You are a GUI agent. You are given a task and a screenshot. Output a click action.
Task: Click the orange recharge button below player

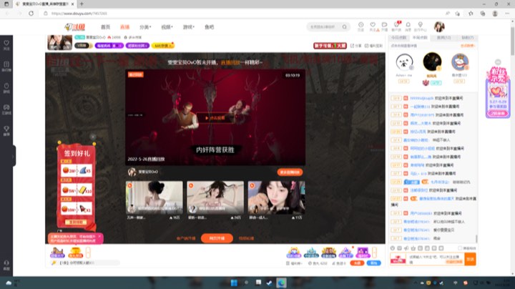coord(357,263)
